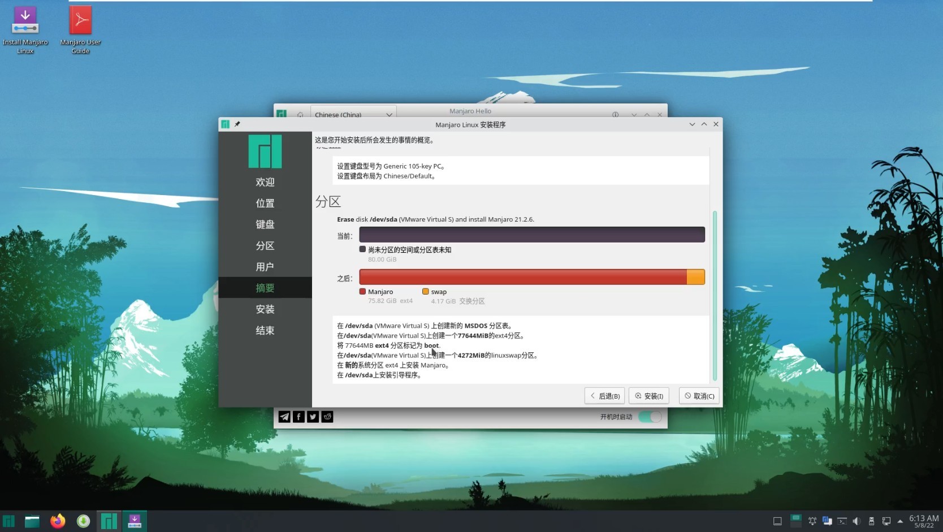This screenshot has width=943, height=532.
Task: Click the 后退(B) back button
Action: coord(604,396)
